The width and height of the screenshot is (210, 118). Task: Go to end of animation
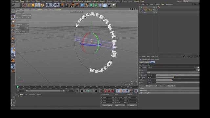click(101, 91)
